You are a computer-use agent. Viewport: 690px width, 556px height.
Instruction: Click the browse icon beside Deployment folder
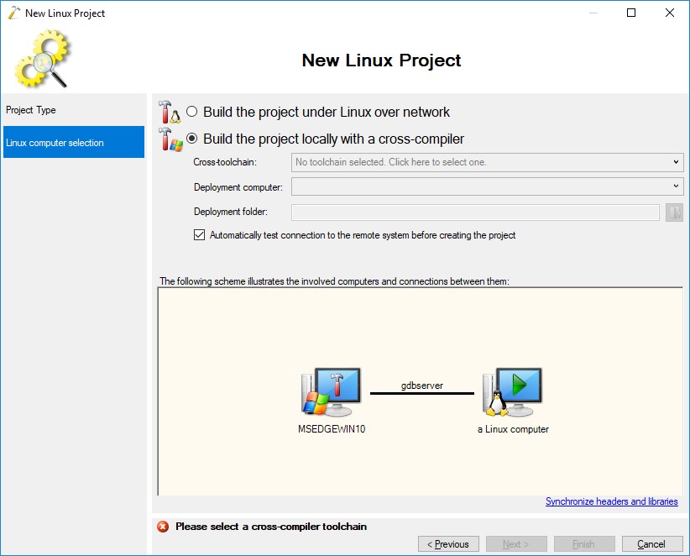[x=674, y=212]
